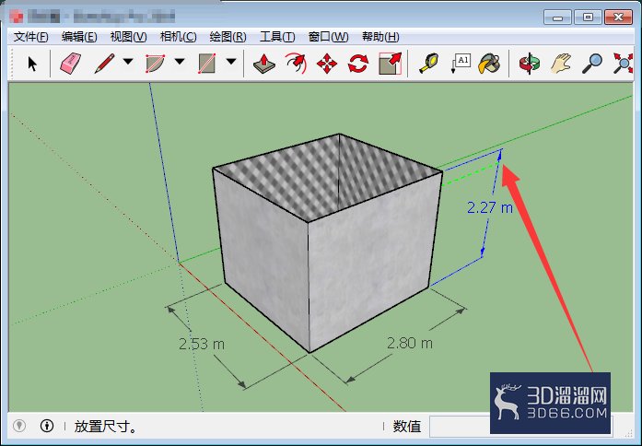Image resolution: width=642 pixels, height=446 pixels.
Task: Expand the arc tool dropdown arrow
Action: tap(180, 62)
